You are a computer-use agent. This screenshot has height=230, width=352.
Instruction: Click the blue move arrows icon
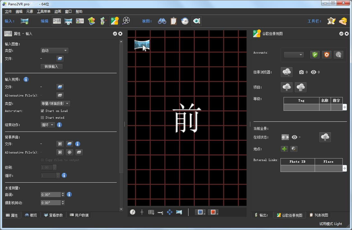(x=170, y=212)
